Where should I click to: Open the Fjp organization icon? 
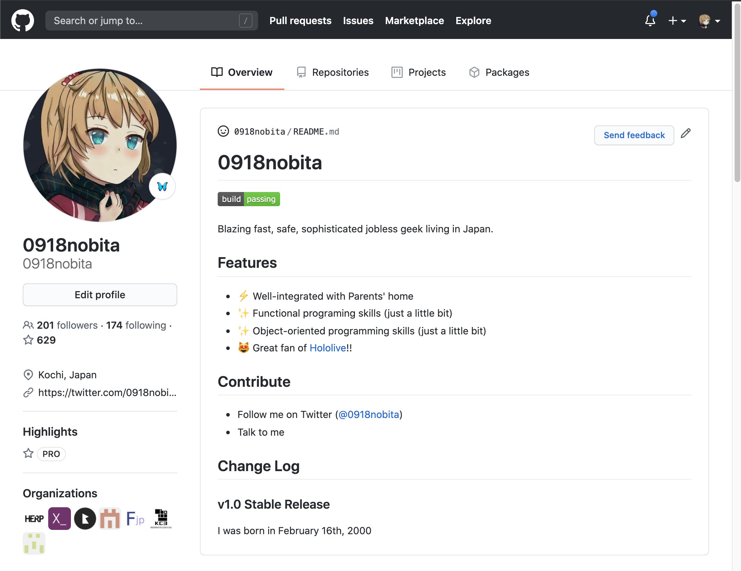click(135, 519)
